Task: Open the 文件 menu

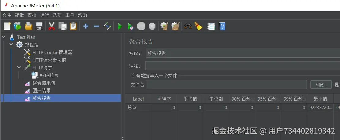Action: click(7, 15)
